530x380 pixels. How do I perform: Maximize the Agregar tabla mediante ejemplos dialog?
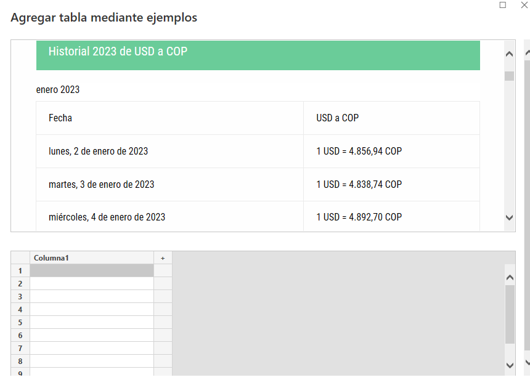[x=503, y=5]
